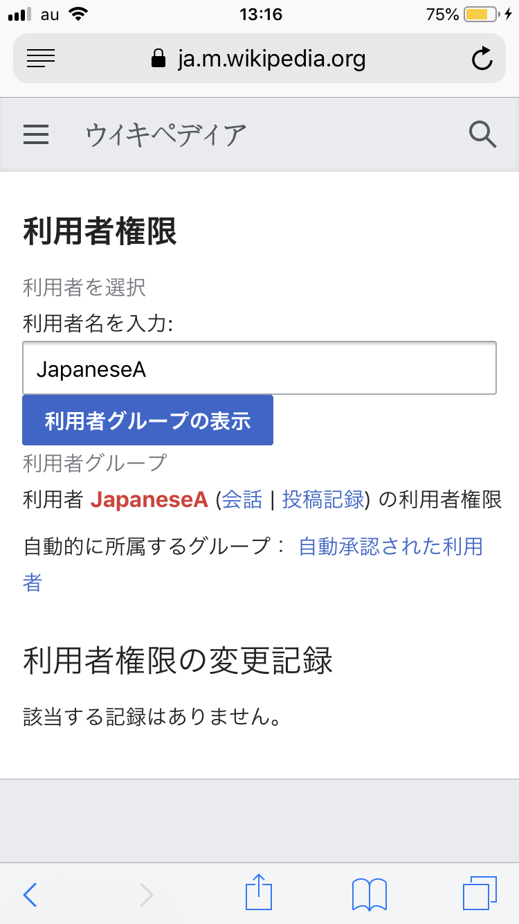Tap the Wikipedia search magnifier icon
The width and height of the screenshot is (519, 924).
(482, 134)
